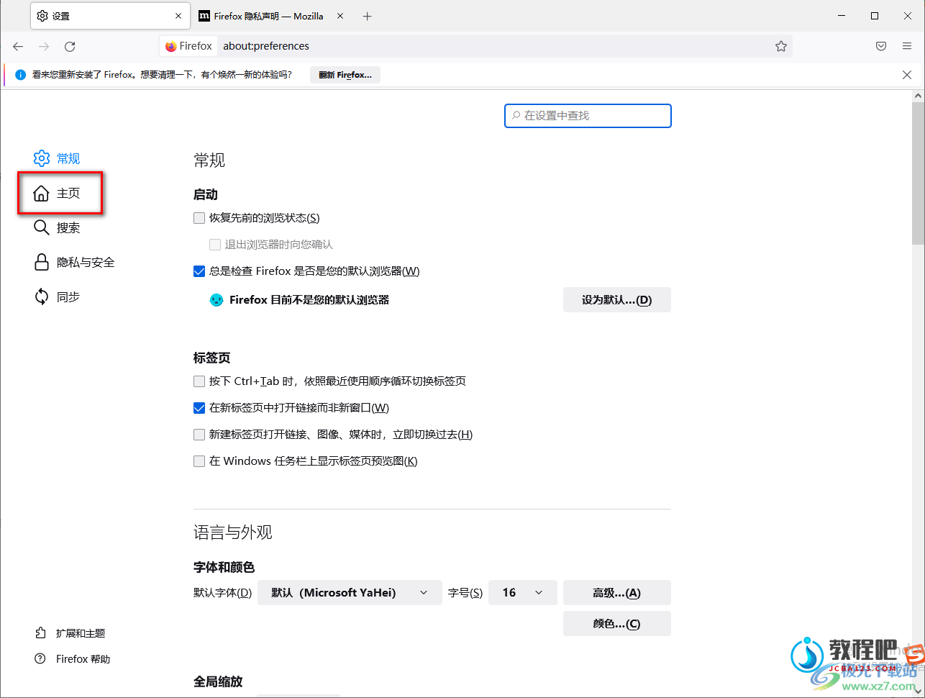Click the sad face default browser icon
The width and height of the screenshot is (925, 698).
(217, 300)
